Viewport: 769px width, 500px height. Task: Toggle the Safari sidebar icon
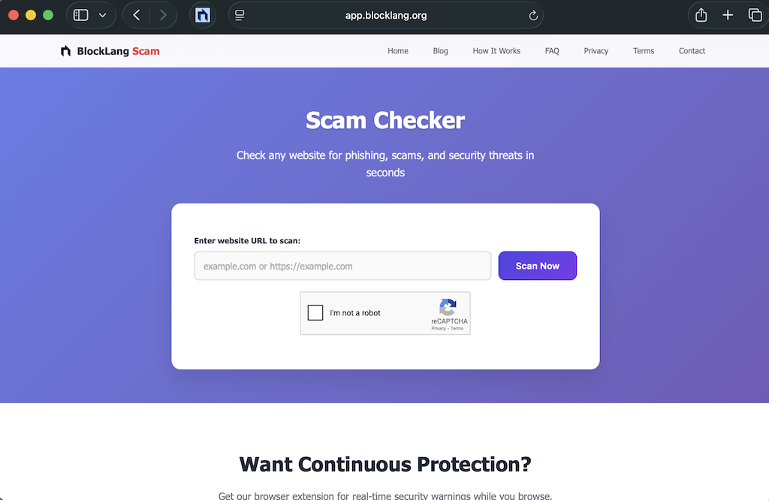coord(81,15)
